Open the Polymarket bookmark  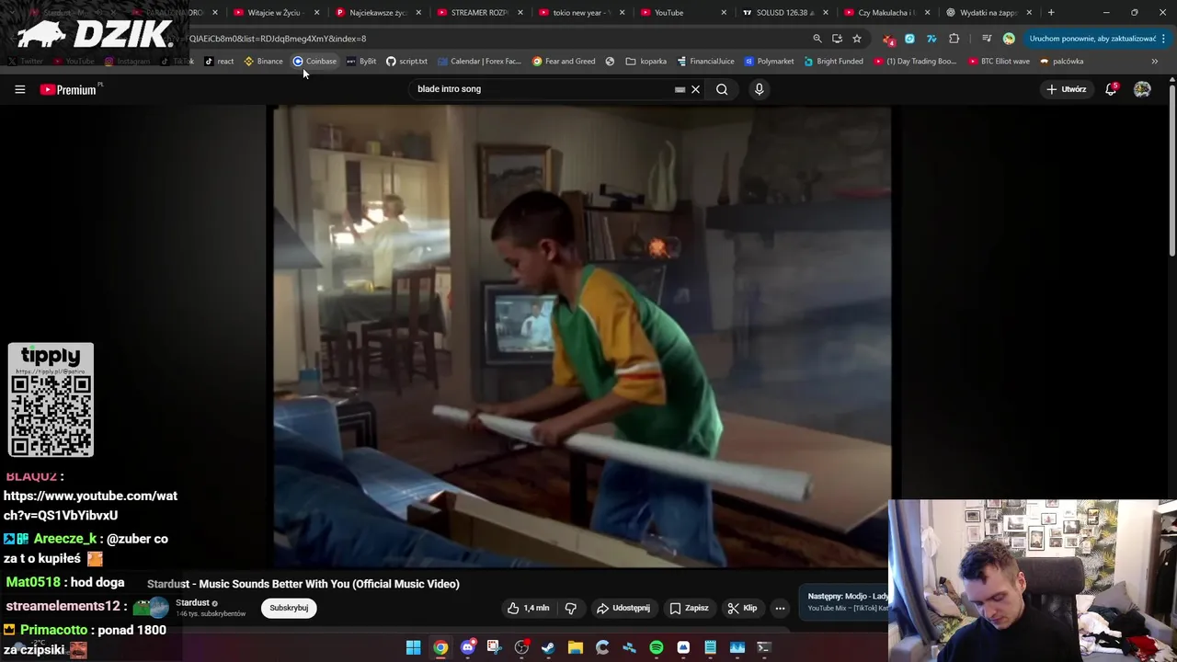click(x=769, y=62)
